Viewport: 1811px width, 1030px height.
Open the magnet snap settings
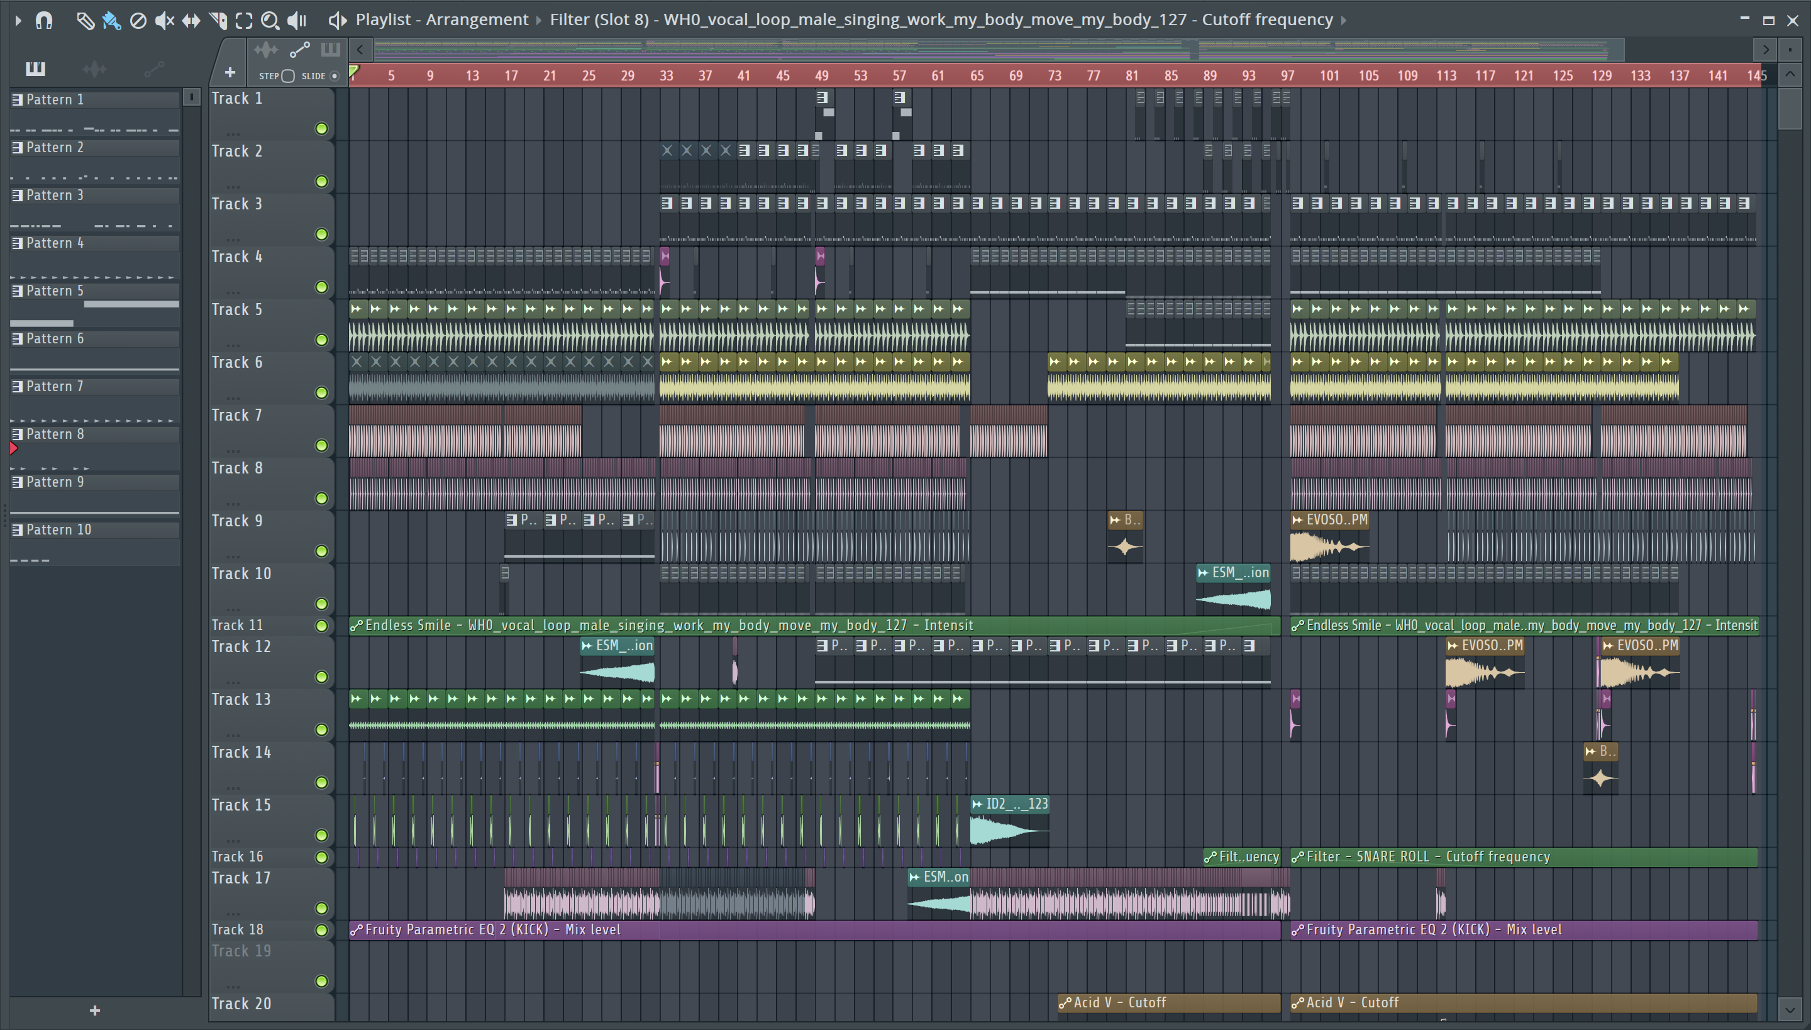point(44,21)
